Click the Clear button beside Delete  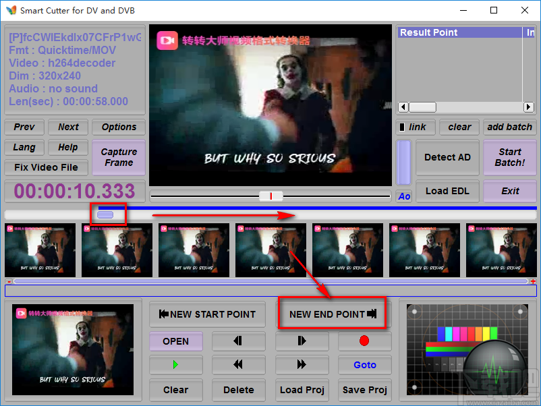[175, 390]
